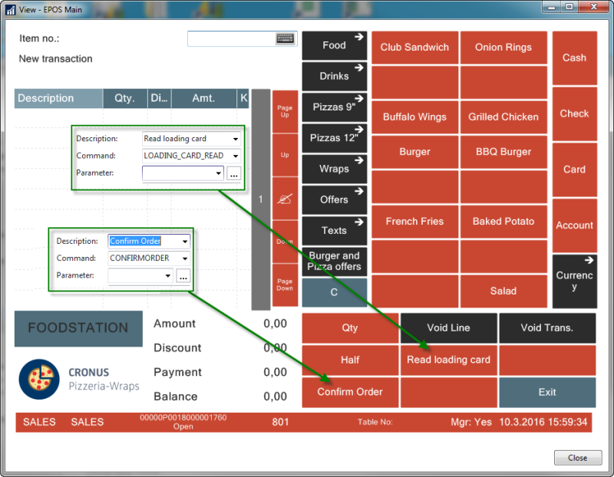Open the Food menu

coord(335,45)
